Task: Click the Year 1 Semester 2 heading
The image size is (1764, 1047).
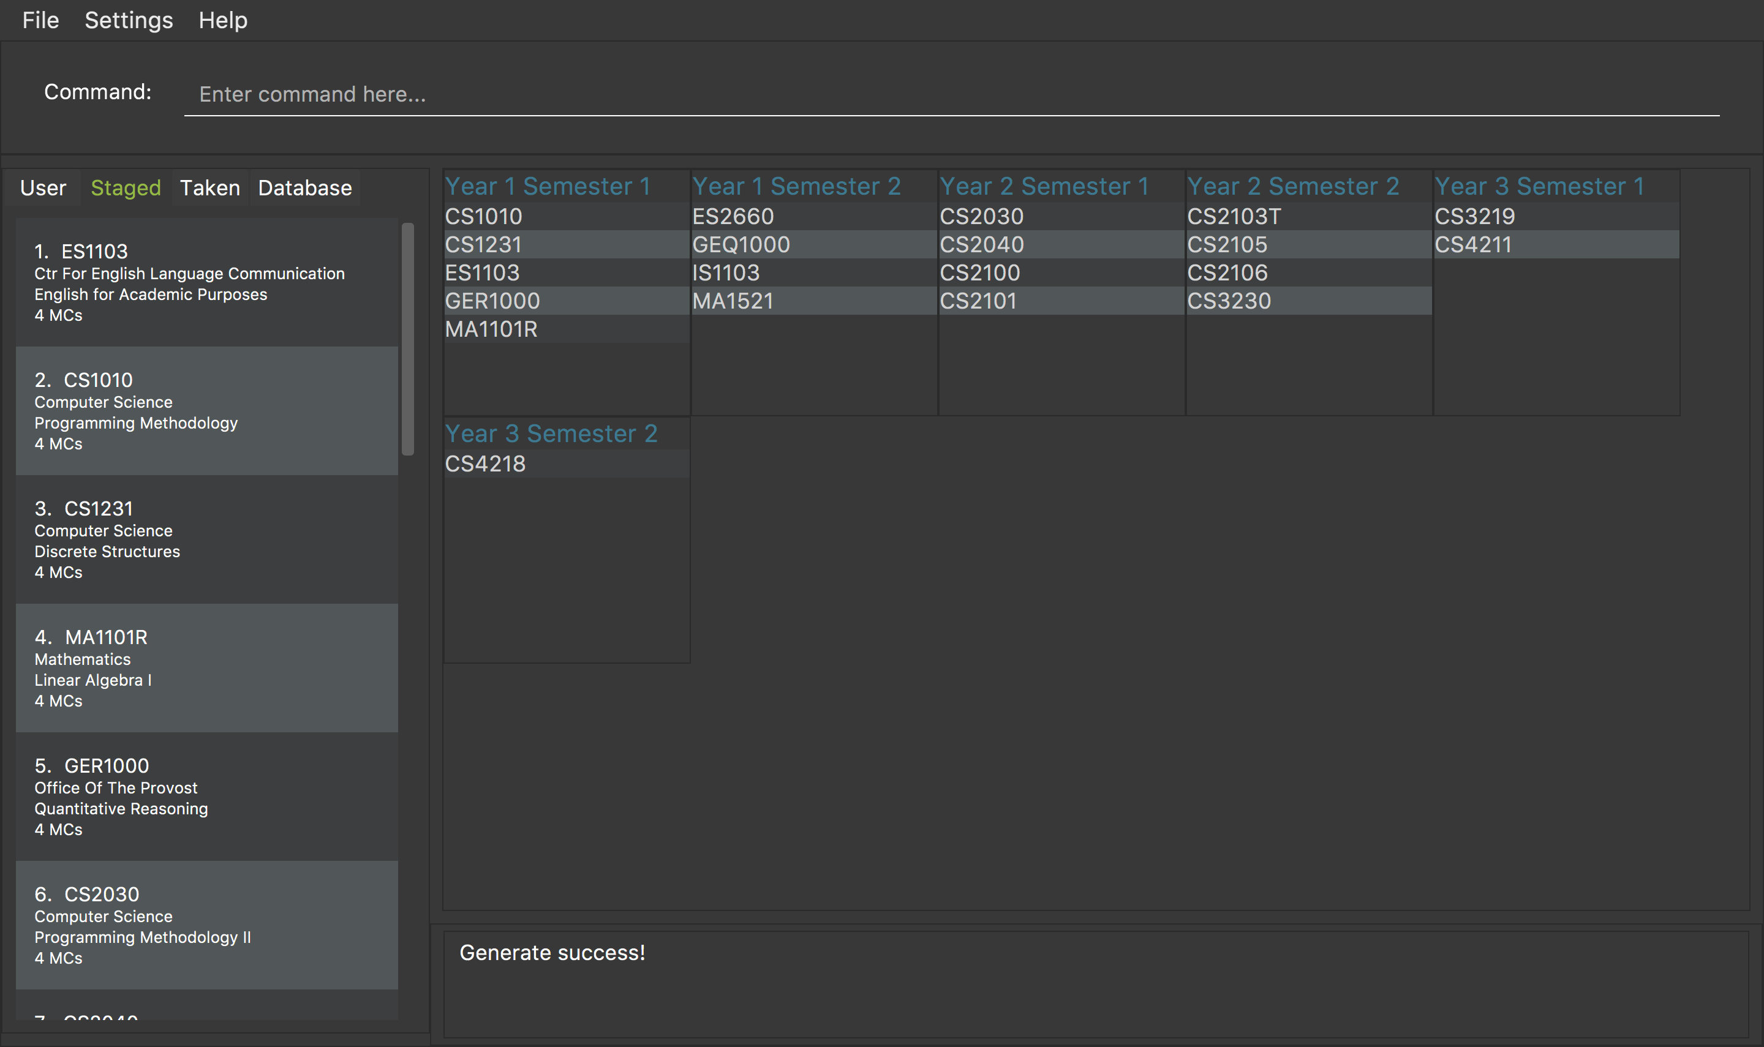Action: [796, 186]
